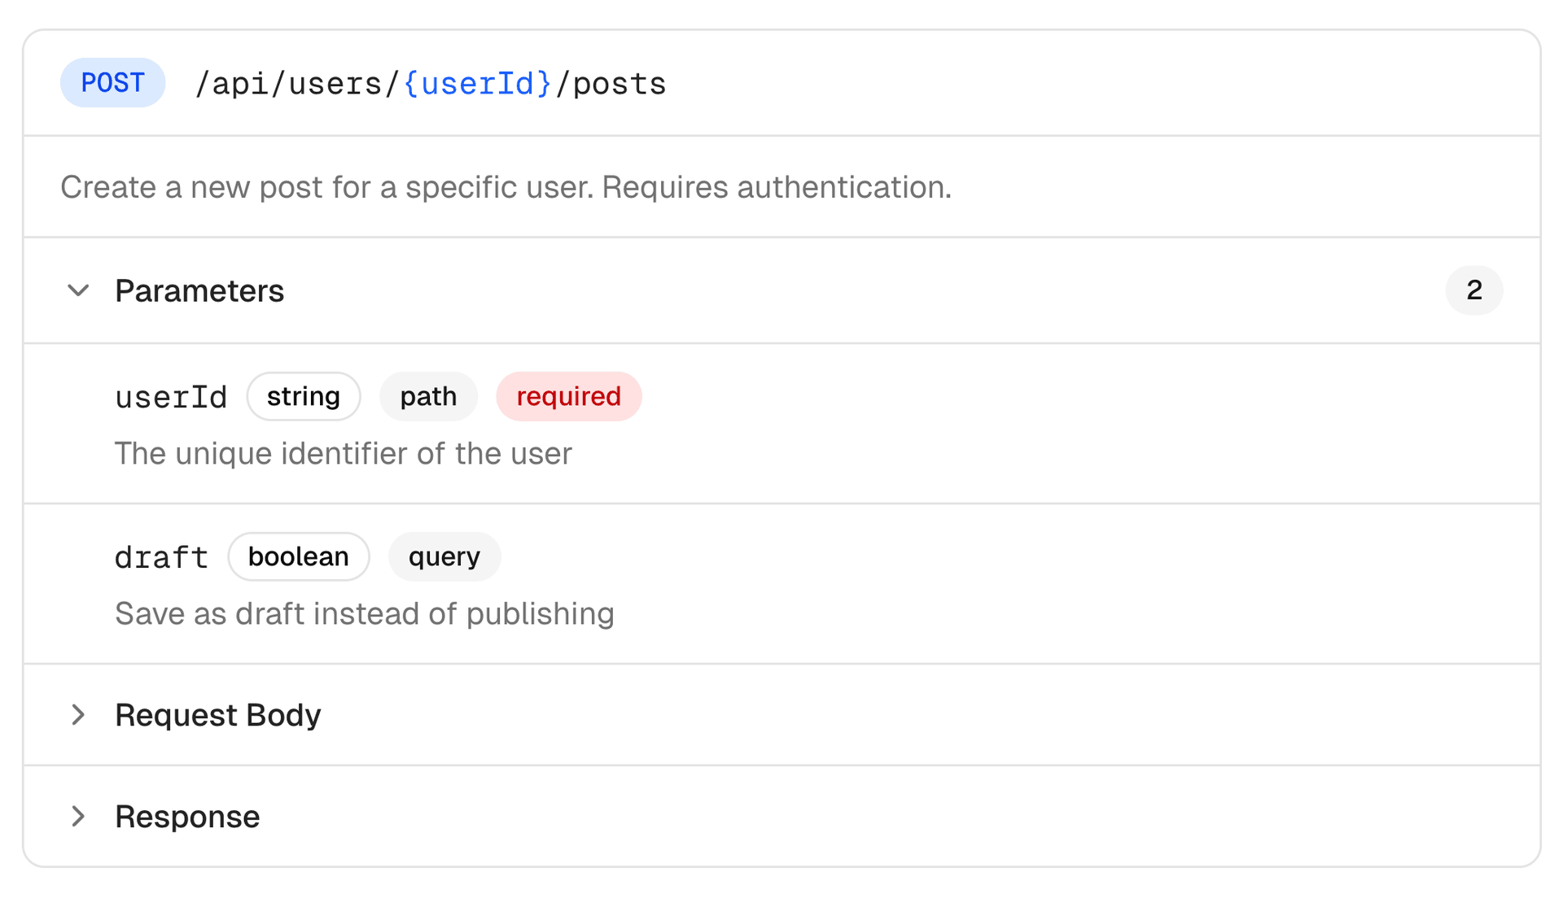Click the POST method badge

112,83
